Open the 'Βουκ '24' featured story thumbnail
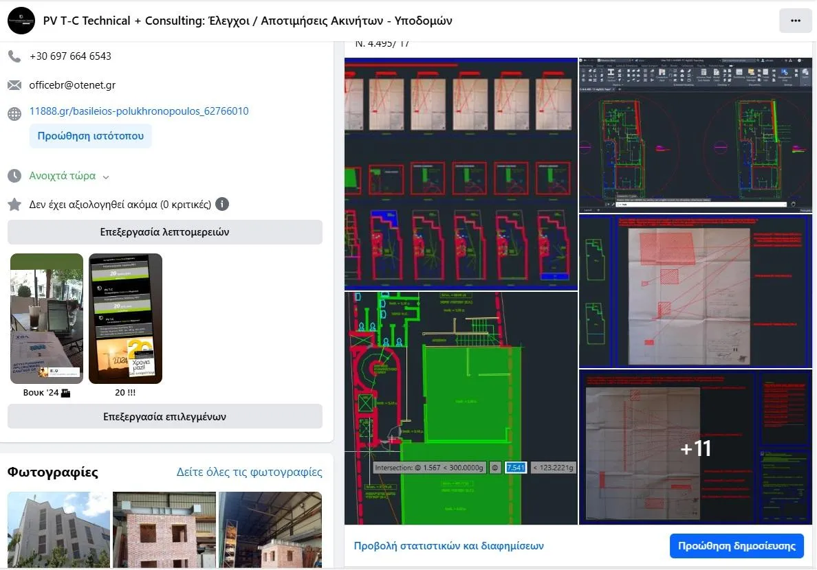Image resolution: width=817 pixels, height=570 pixels. click(47, 318)
